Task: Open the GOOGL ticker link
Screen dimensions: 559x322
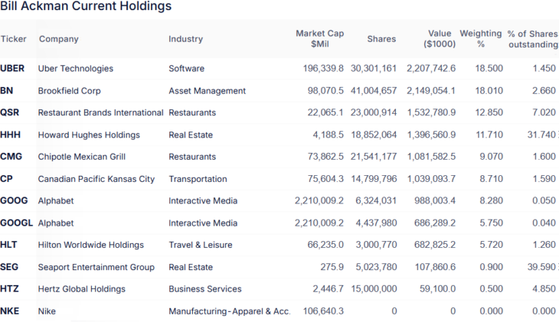Action: pyautogui.click(x=16, y=223)
